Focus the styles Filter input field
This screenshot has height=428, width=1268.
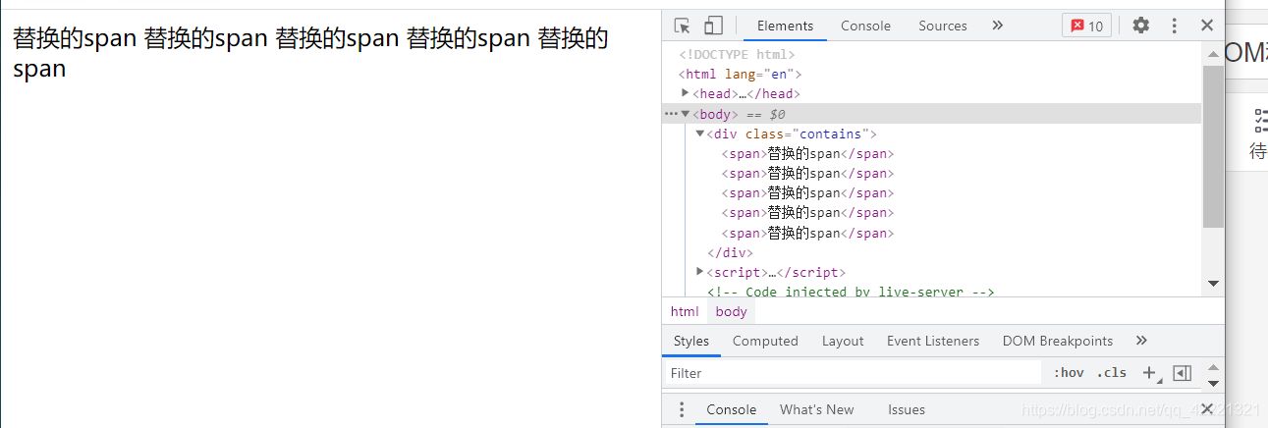[x=853, y=373]
